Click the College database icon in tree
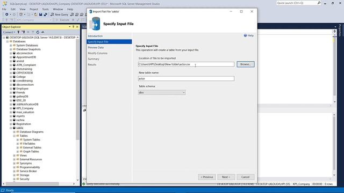Screen dimensions: 344x193 click(x=15, y=77)
